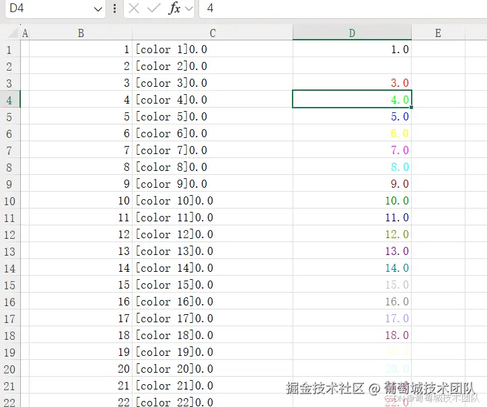Click cell containing [color 2]0.0

point(213,66)
